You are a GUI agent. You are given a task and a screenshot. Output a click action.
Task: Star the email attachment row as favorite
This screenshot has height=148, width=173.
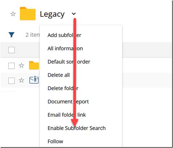coord(22,80)
